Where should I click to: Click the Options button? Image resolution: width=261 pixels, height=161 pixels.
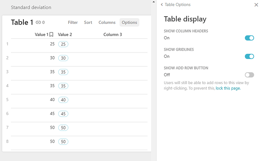tap(129, 23)
